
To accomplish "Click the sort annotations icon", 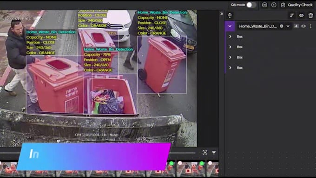I will tap(292, 15).
